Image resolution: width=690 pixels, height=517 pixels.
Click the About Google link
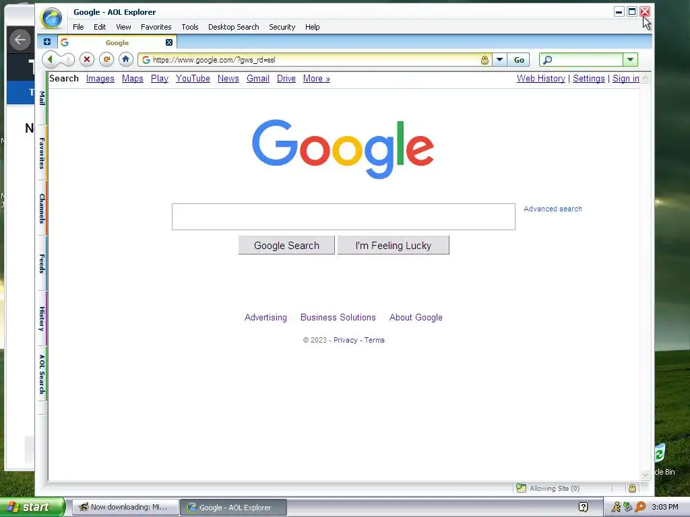click(416, 318)
